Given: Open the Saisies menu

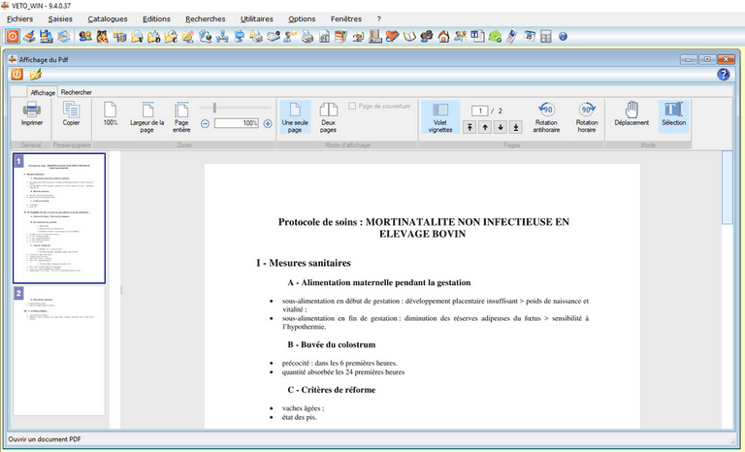Looking at the screenshot, I should point(60,19).
